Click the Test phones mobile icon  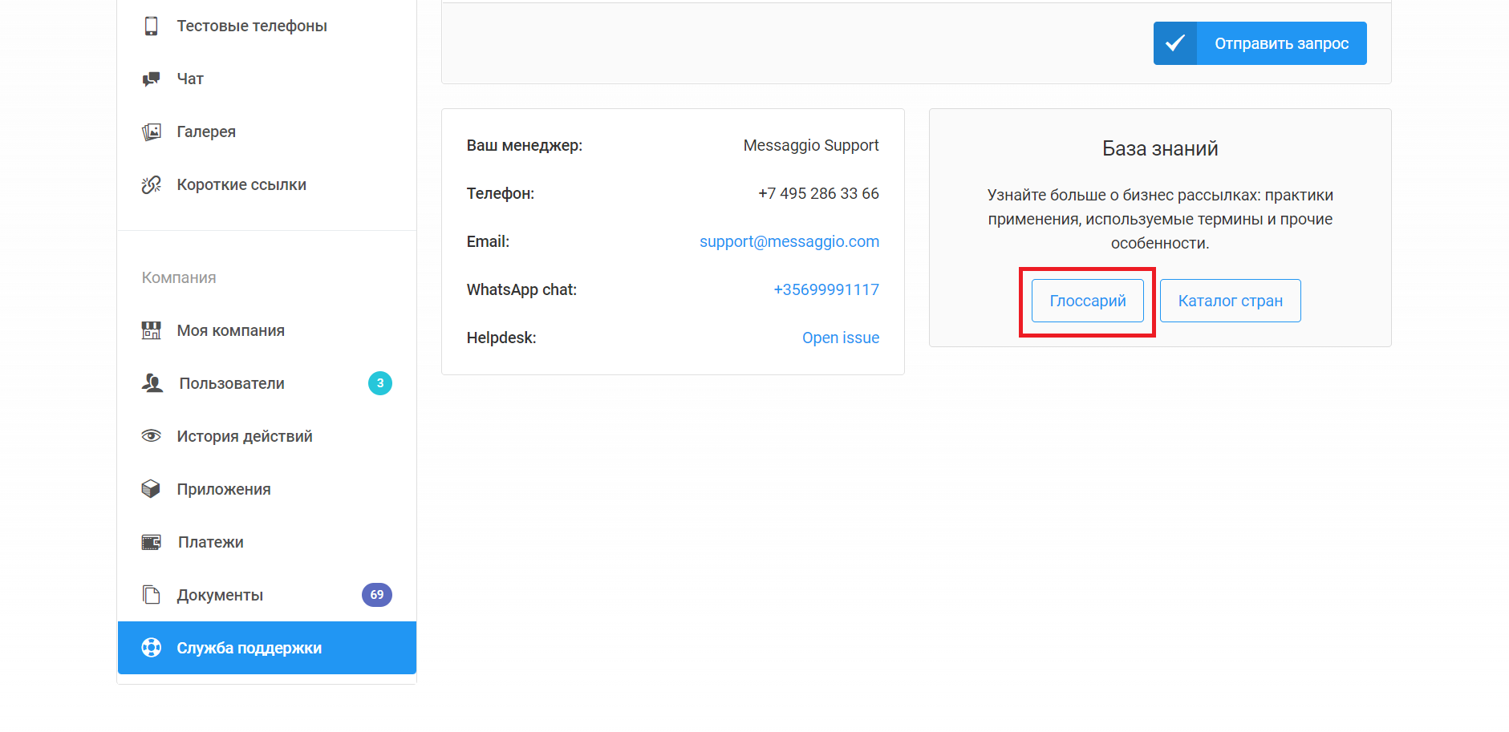coord(151,26)
